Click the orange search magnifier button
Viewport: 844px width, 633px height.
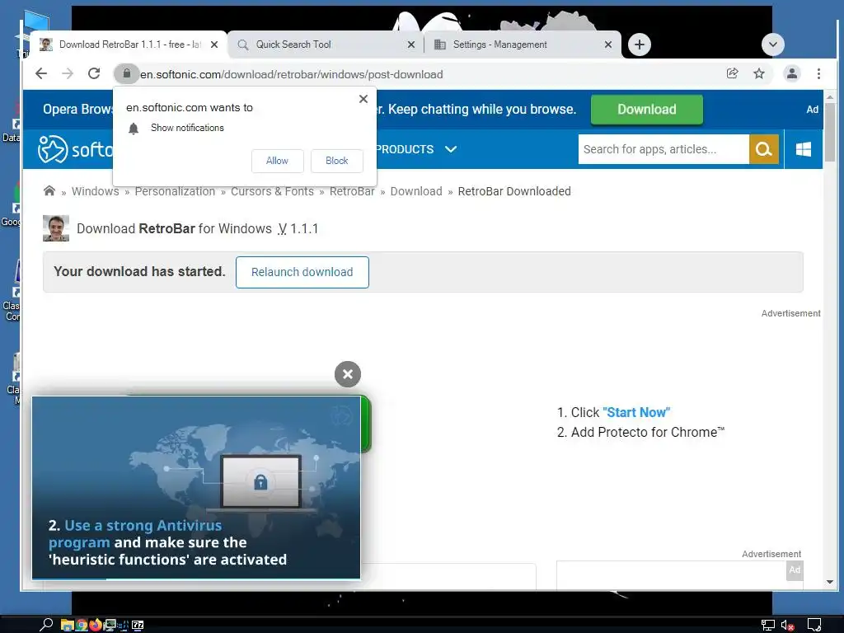763,149
